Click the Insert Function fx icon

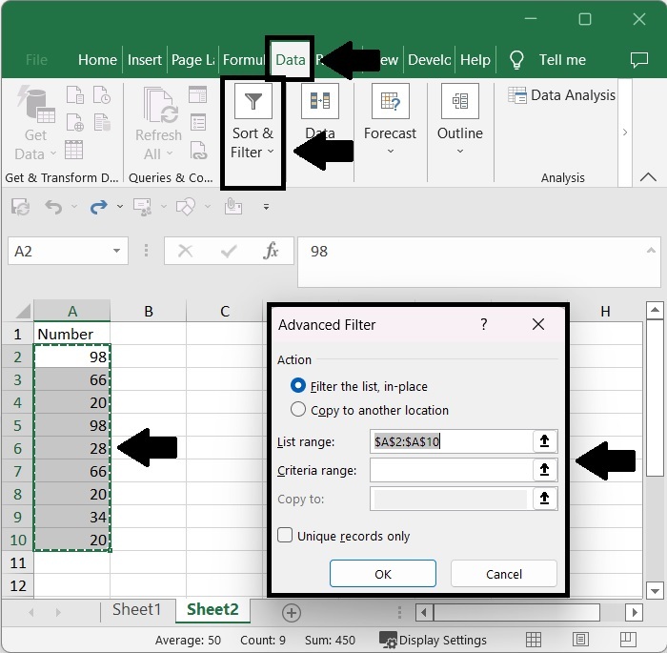click(271, 251)
